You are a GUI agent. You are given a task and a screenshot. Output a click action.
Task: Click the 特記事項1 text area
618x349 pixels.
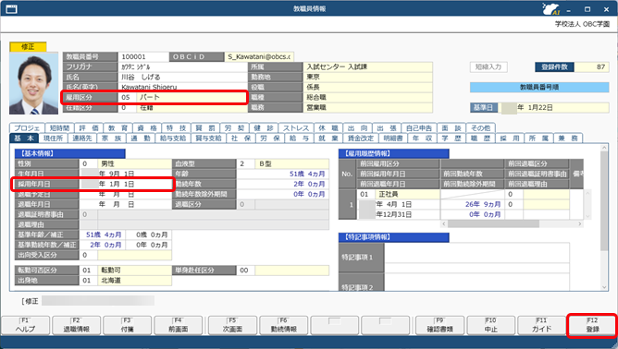(476, 258)
